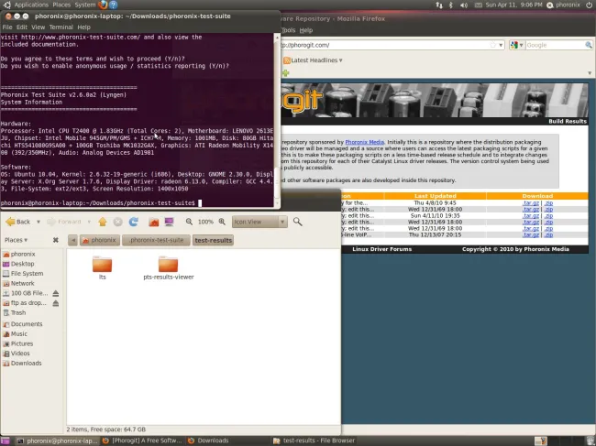Open the URL history dropdown arrow
Viewport: 596px width, 446px height.
click(x=501, y=45)
